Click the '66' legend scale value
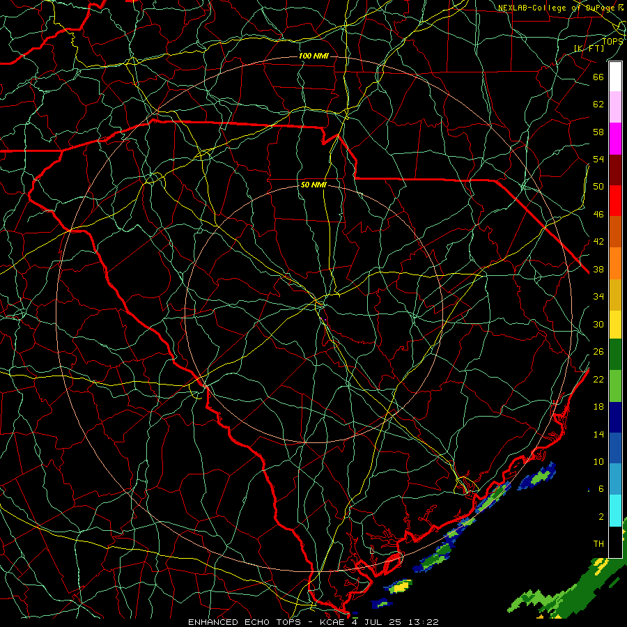The height and width of the screenshot is (627, 627). pos(598,77)
